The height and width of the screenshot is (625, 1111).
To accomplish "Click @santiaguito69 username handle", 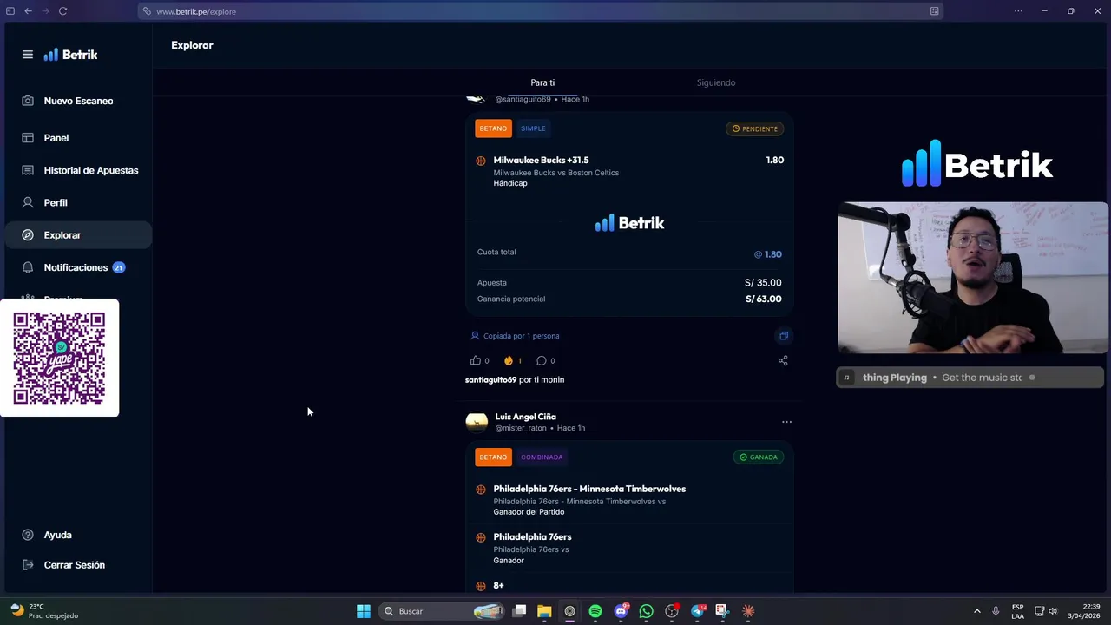I will click(523, 99).
